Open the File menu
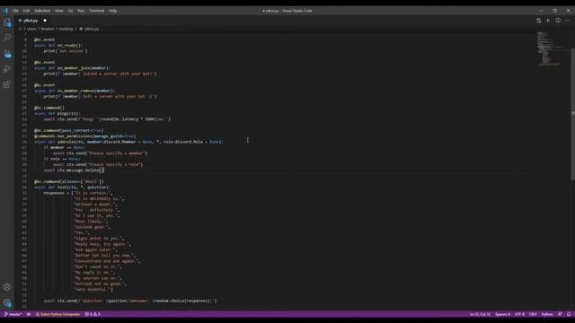Screen dimensions: 575x323 coord(15,11)
